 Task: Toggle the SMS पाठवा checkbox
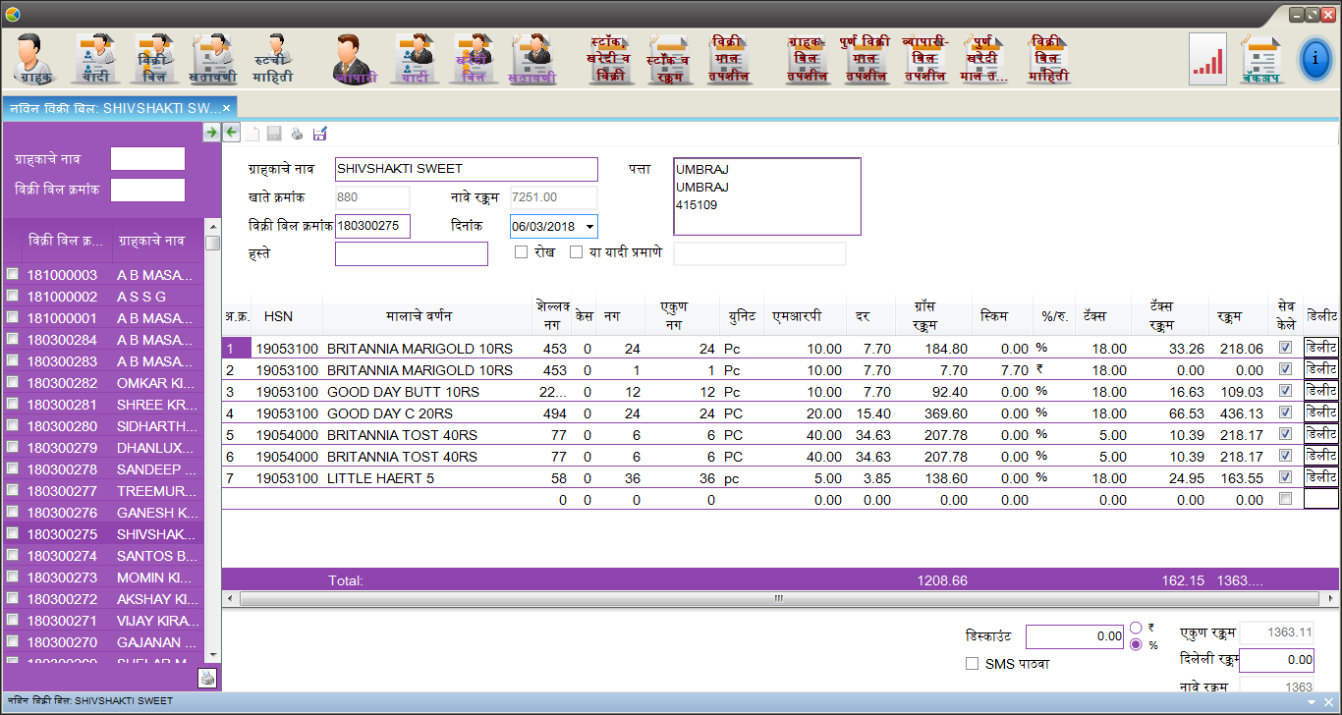tap(973, 664)
